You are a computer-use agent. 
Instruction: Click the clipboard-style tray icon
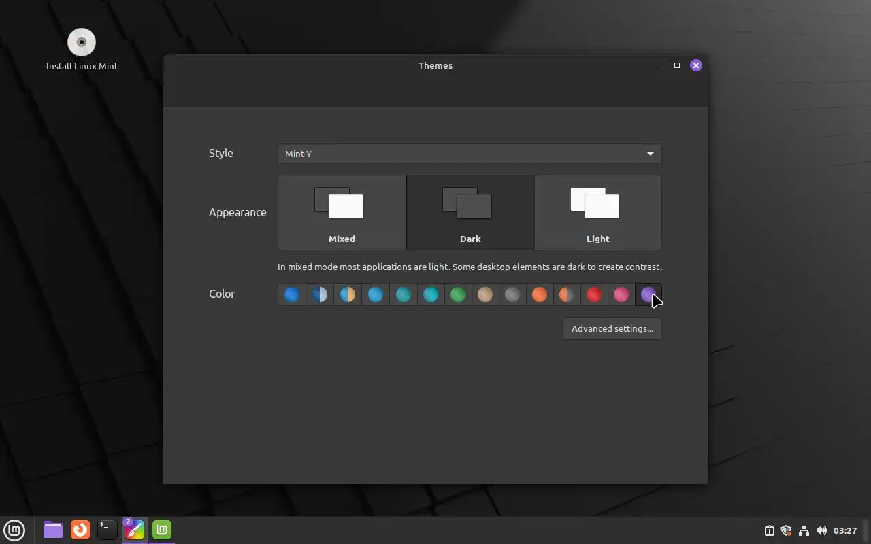(x=770, y=530)
